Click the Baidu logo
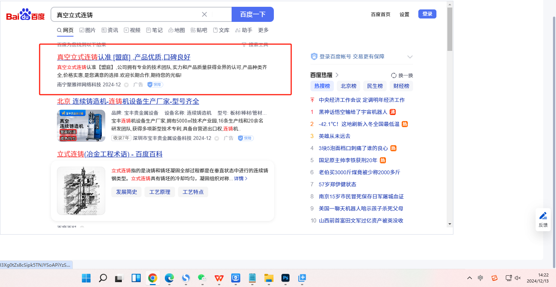 click(x=25, y=15)
